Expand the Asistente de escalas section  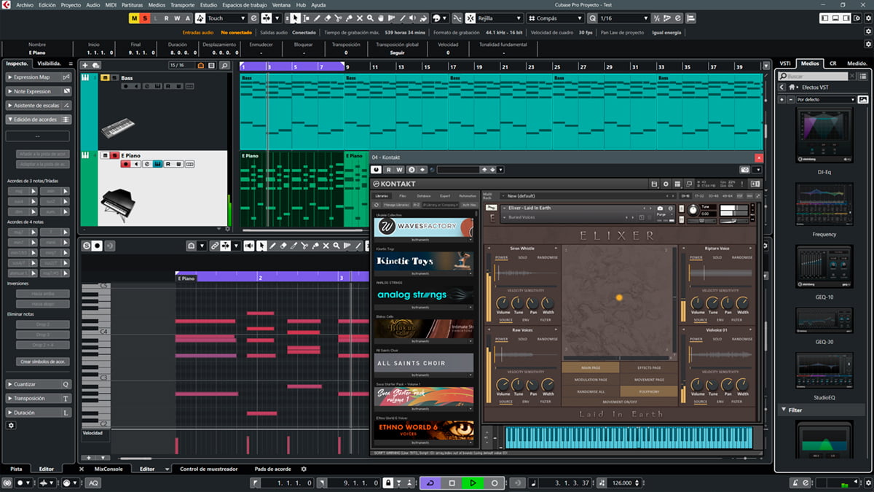pos(39,105)
